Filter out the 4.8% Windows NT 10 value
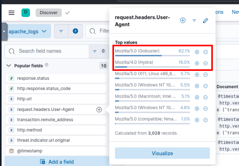The width and height of the screenshot is (239, 166). click(x=206, y=109)
